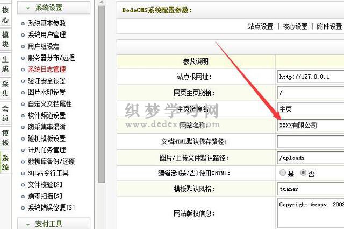Open 系统用户管理 page
Image resolution: width=344 pixels, height=229 pixels.
coord(46,34)
